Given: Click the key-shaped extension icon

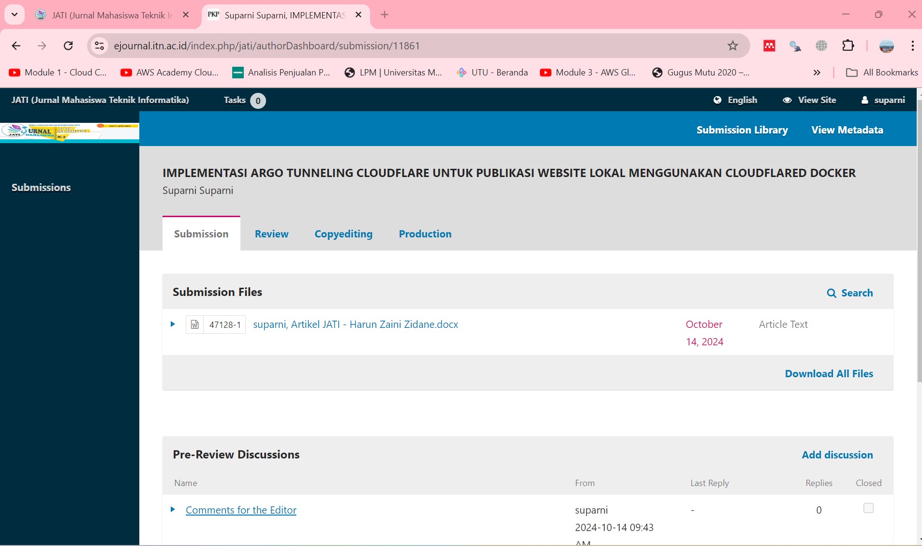Looking at the screenshot, I should (795, 45).
